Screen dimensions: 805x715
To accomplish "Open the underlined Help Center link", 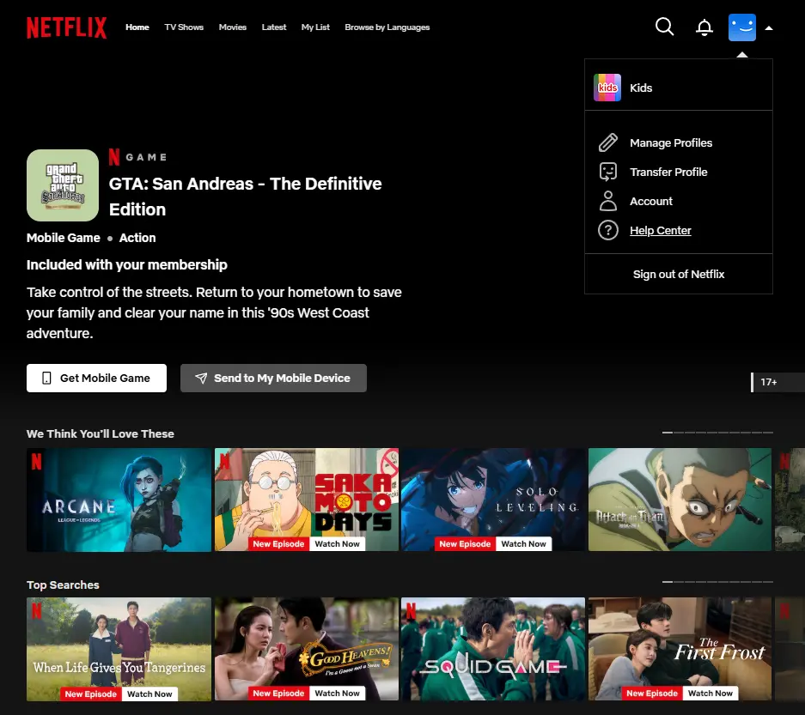I will click(660, 231).
